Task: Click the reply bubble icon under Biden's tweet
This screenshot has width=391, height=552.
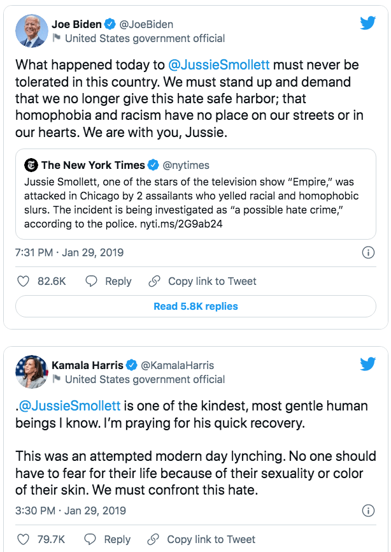Action: coord(92,281)
